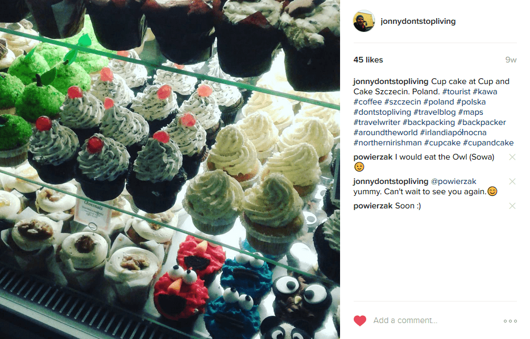Open the three-dot more options menu
530x339 pixels.
pyautogui.click(x=510, y=321)
